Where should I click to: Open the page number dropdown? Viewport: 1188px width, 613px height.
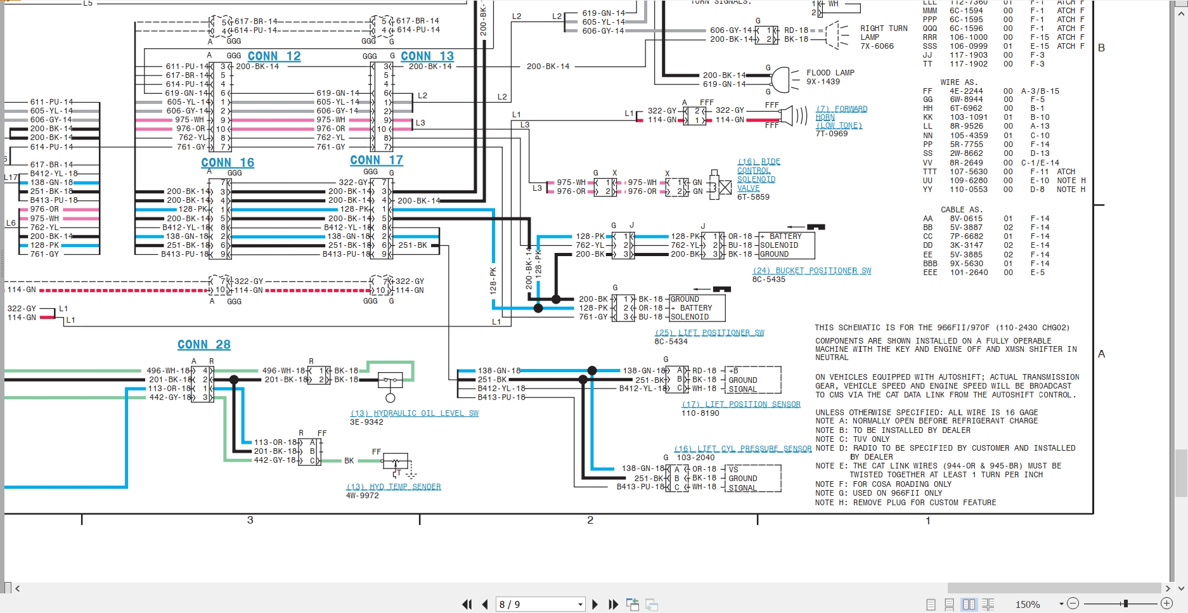(580, 605)
